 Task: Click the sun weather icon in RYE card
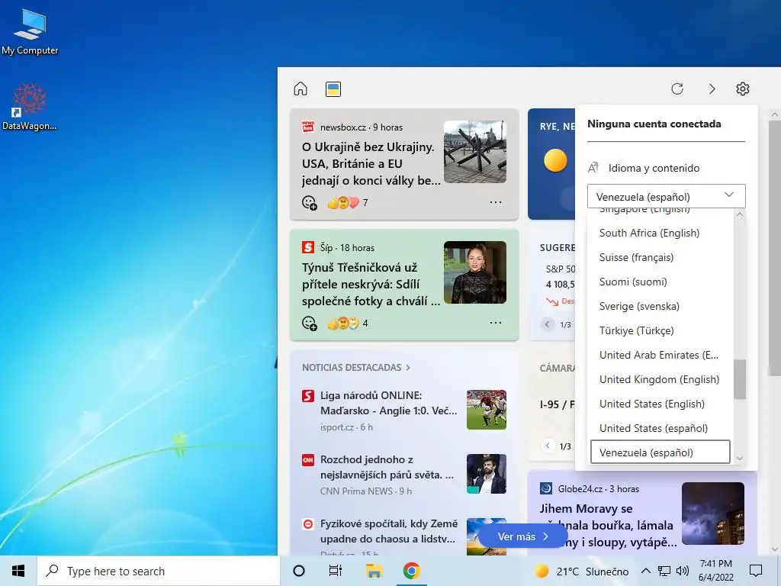555,160
